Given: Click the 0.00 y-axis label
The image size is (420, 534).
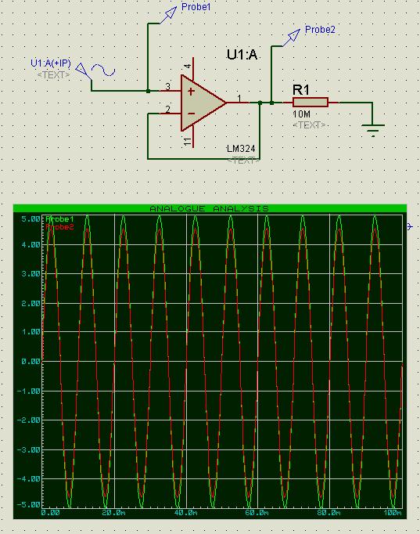Looking at the screenshot, I should 31,361.
